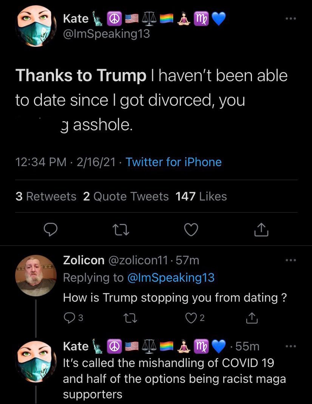Tap the retweet icon on Zolicon's reply

click(130, 318)
